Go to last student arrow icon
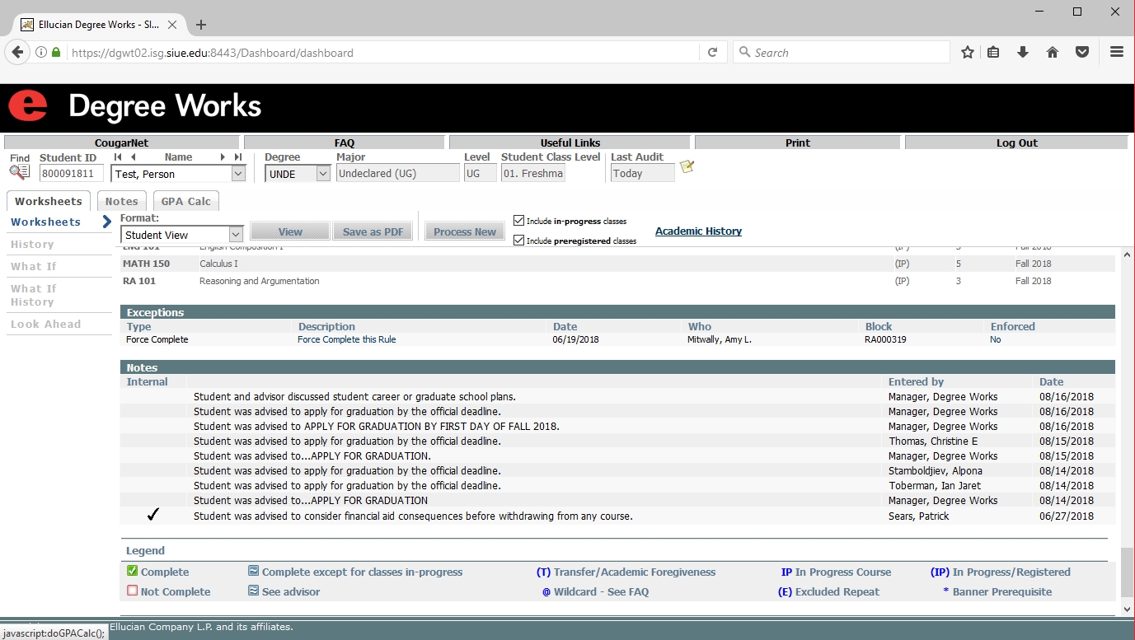This screenshot has height=640, width=1135. pos(238,157)
